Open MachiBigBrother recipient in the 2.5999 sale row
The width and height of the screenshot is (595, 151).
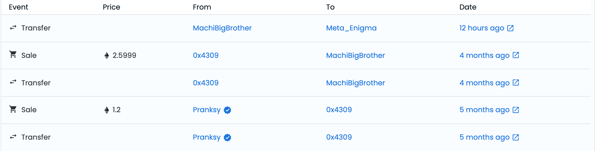coord(355,56)
